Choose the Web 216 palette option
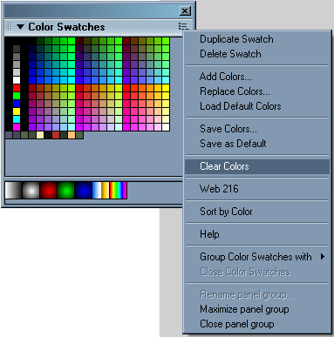334x337 pixels. coord(219,189)
